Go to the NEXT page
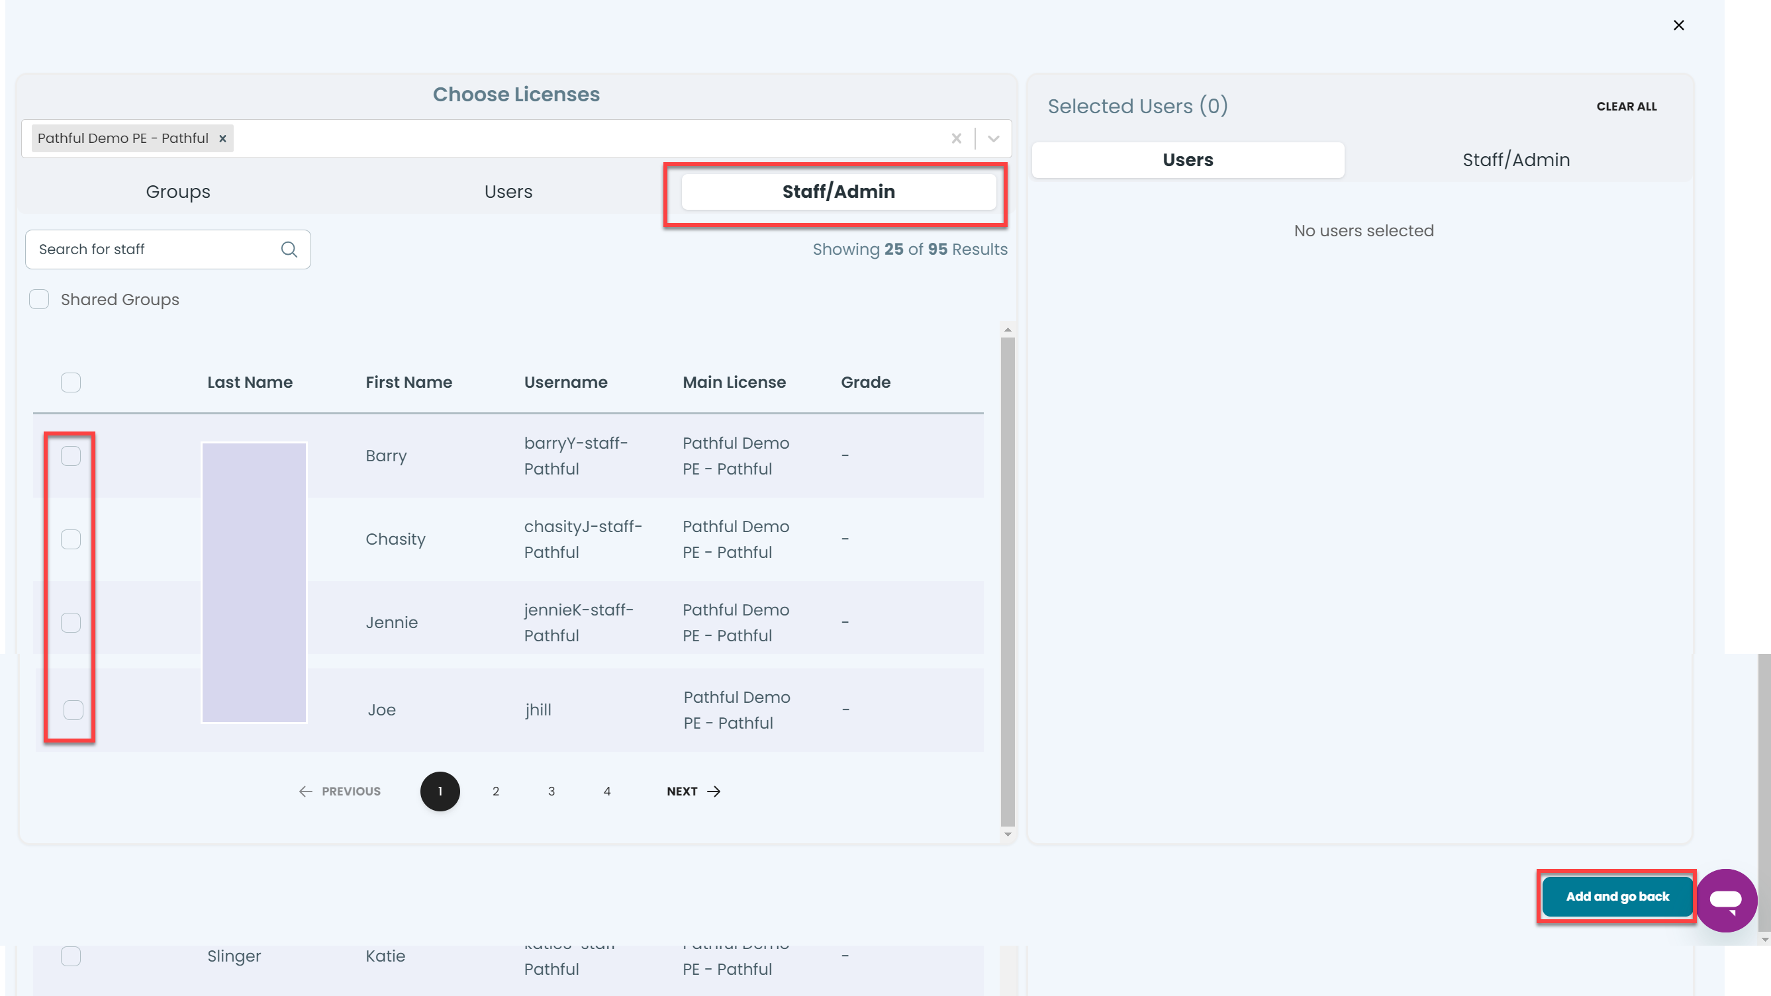The height and width of the screenshot is (996, 1771). 694,791
